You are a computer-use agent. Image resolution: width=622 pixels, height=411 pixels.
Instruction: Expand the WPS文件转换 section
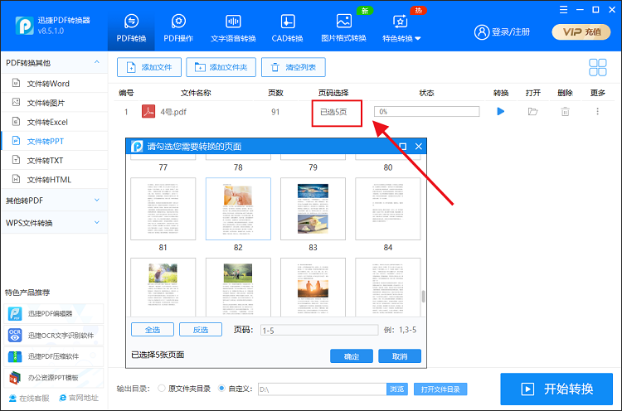tap(53, 223)
